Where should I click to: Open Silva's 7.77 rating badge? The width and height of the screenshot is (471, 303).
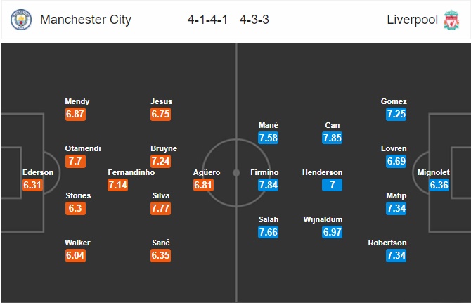pyautogui.click(x=161, y=209)
